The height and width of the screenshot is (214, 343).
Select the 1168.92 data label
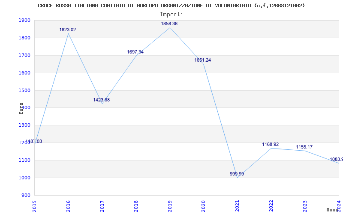tap(271, 144)
